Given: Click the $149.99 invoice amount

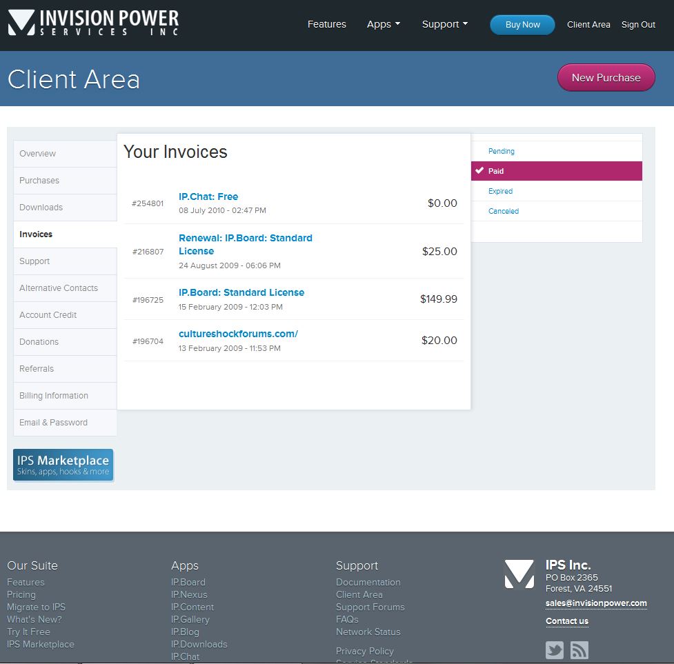Looking at the screenshot, I should click(439, 299).
